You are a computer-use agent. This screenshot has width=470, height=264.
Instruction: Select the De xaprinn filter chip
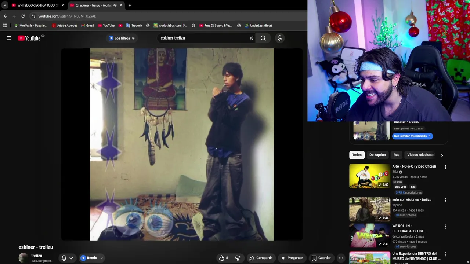(377, 155)
